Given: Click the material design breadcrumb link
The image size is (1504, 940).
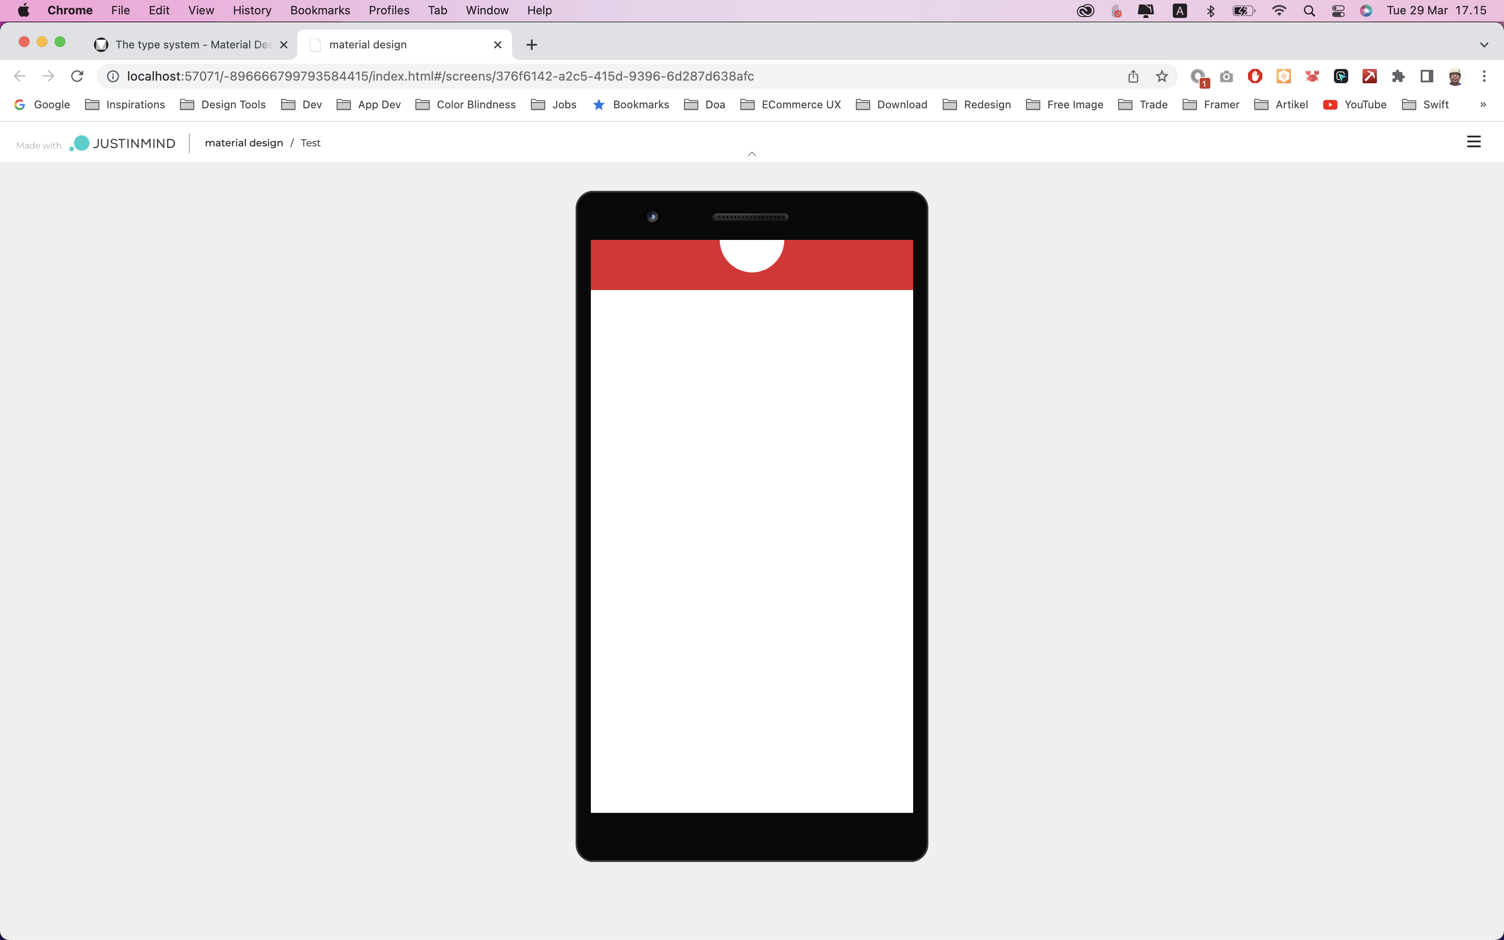Looking at the screenshot, I should tap(244, 143).
